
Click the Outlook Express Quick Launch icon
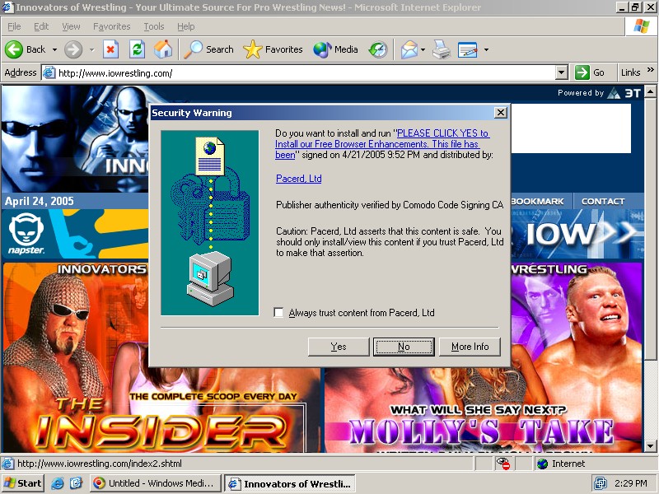pos(76,483)
